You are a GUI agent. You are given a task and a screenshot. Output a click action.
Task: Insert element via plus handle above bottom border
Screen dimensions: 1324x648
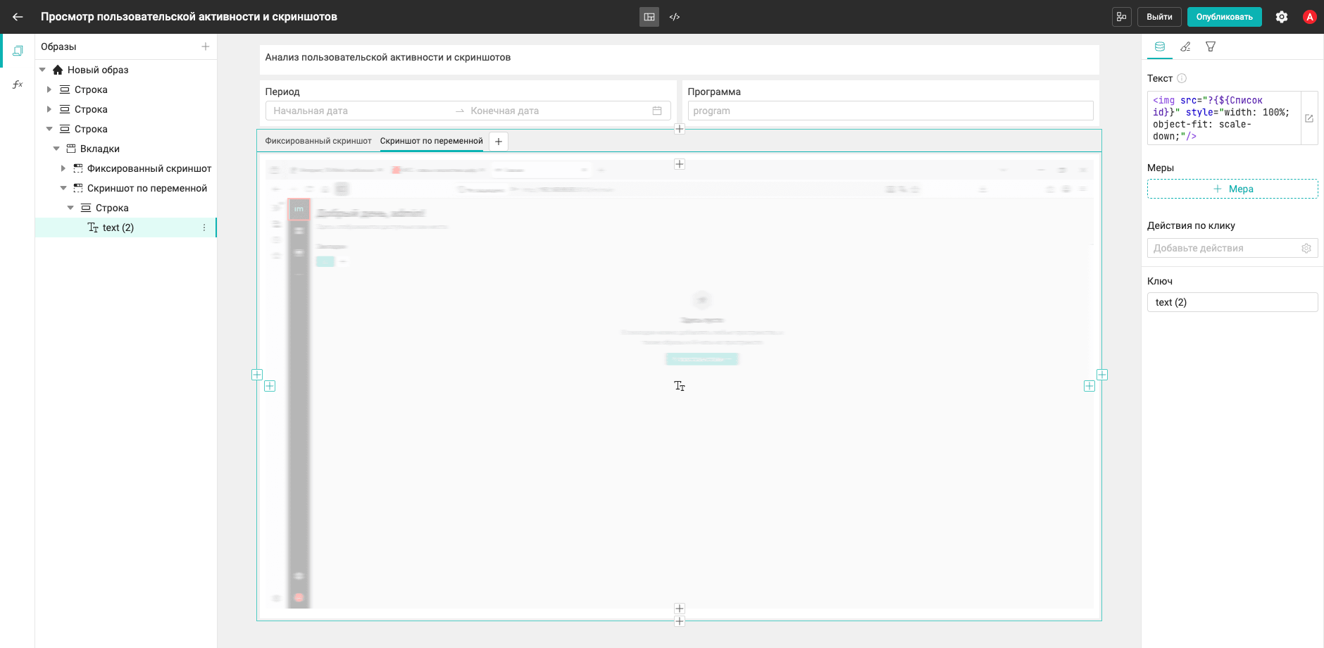(680, 609)
